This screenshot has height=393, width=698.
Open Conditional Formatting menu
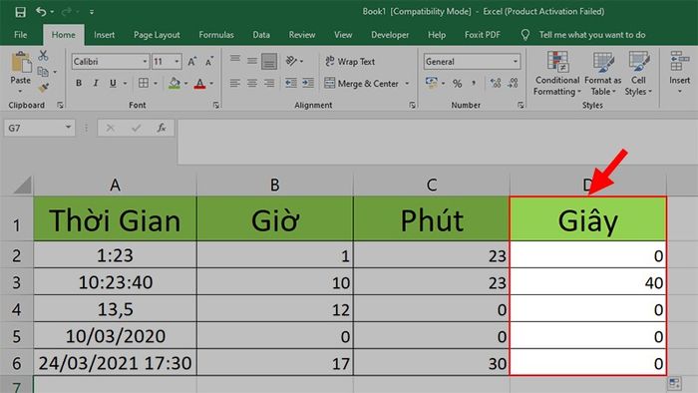pyautogui.click(x=556, y=74)
